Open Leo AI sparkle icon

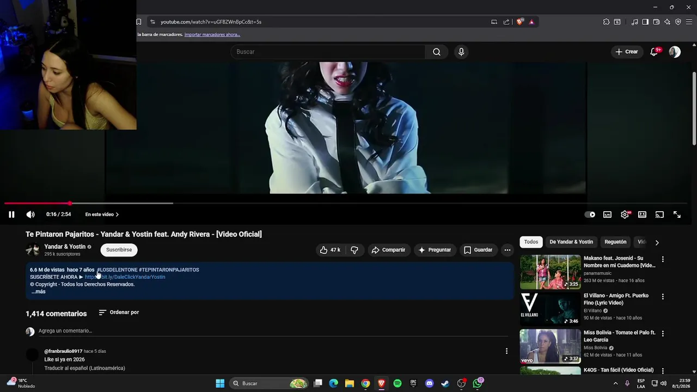pyautogui.click(x=667, y=22)
